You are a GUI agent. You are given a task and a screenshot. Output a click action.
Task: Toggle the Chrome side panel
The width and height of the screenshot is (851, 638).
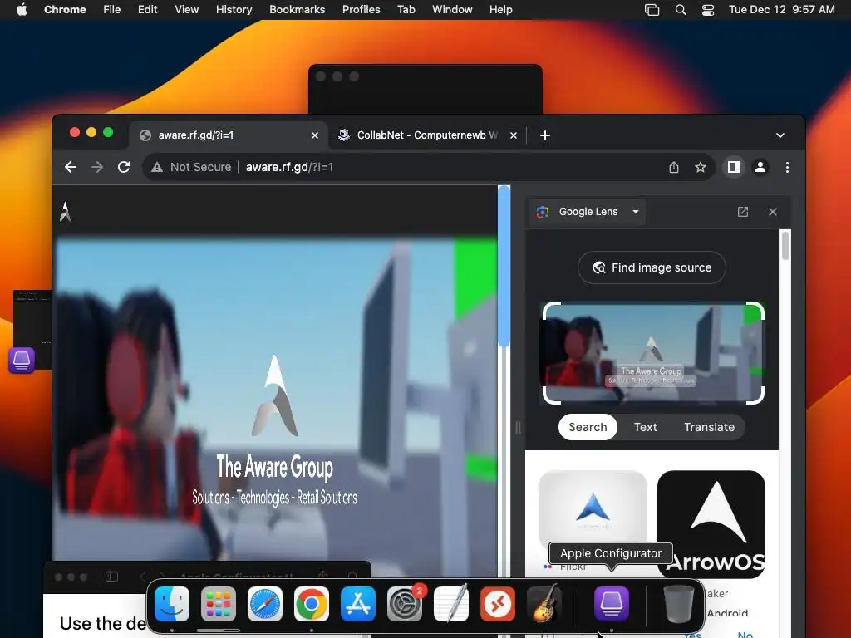pyautogui.click(x=734, y=167)
